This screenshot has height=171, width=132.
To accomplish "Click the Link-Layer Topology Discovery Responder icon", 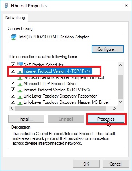I will pos(20,97).
